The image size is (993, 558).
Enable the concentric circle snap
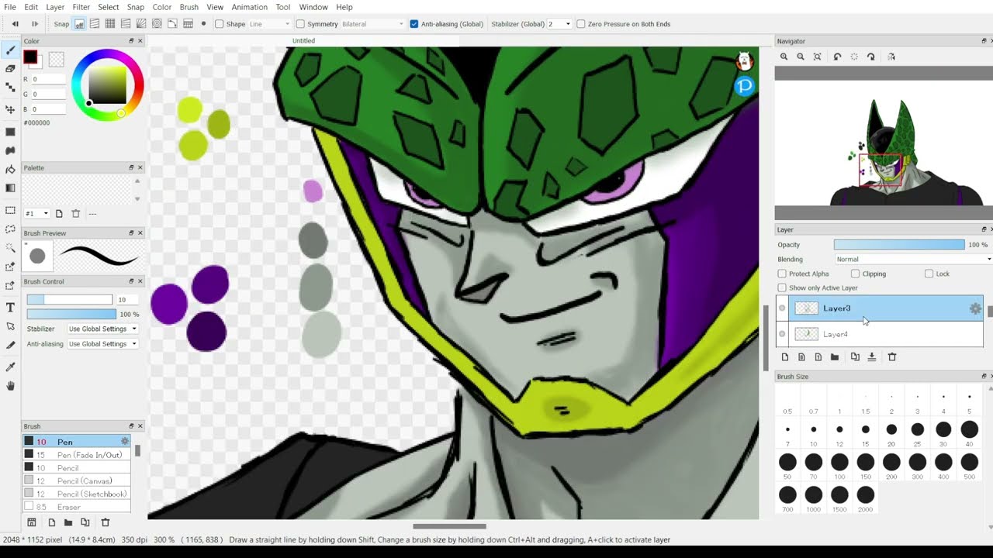click(157, 24)
